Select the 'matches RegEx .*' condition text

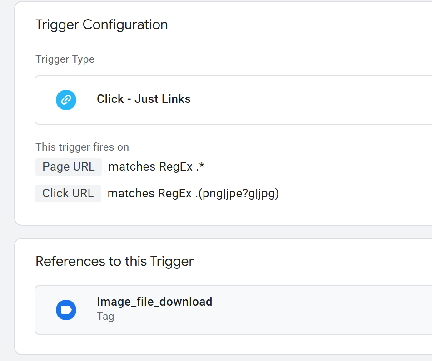coord(156,167)
